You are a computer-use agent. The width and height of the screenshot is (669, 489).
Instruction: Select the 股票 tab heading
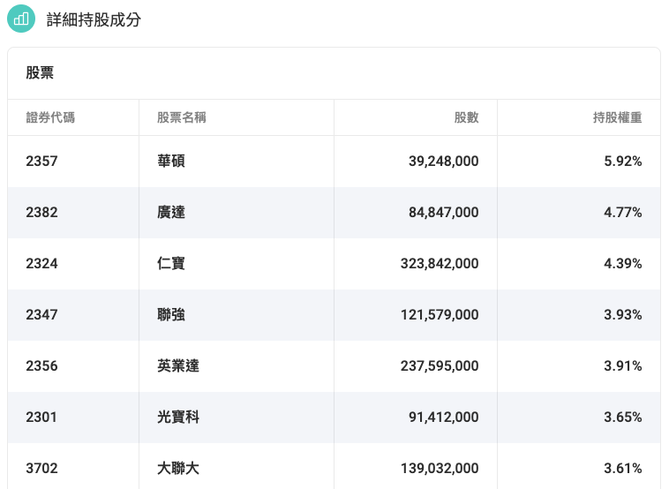pyautogui.click(x=40, y=72)
